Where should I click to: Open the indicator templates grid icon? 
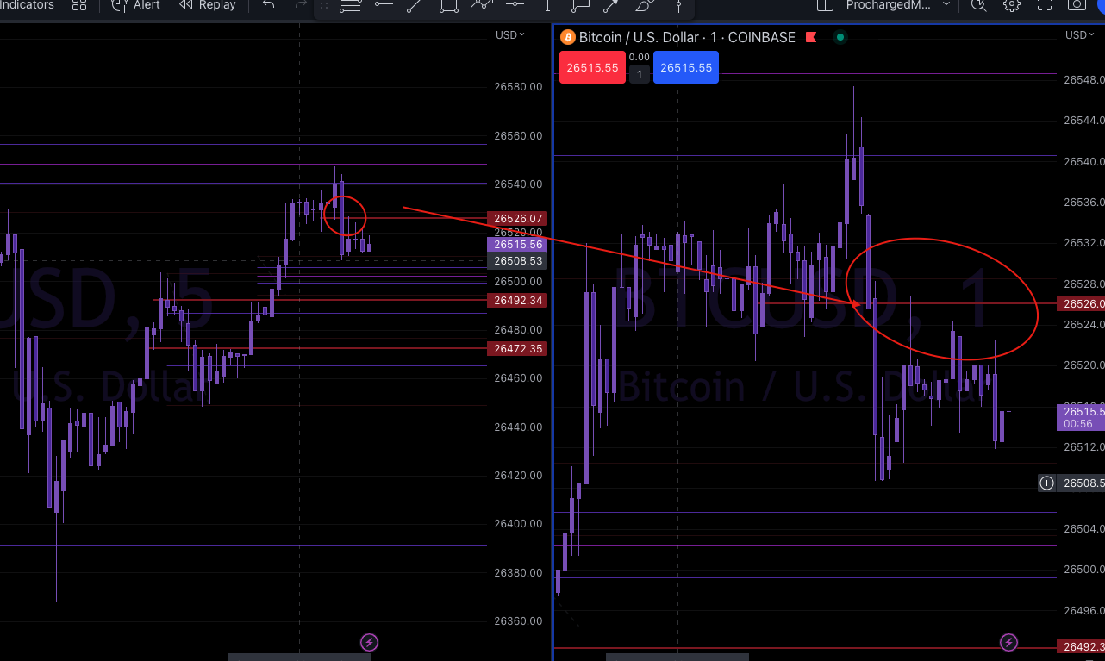(79, 5)
